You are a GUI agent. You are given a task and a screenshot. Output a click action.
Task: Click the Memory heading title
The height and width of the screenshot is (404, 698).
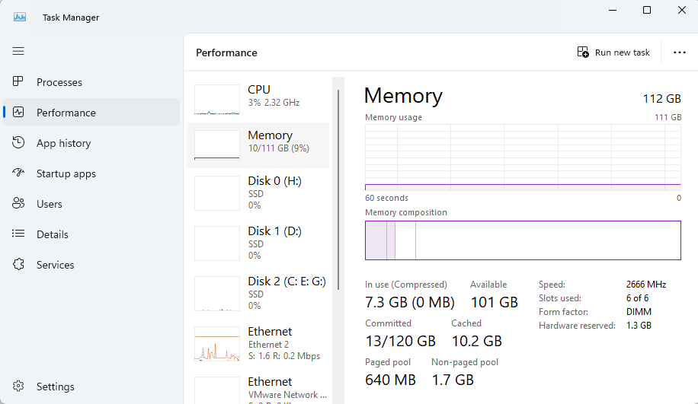pos(403,96)
